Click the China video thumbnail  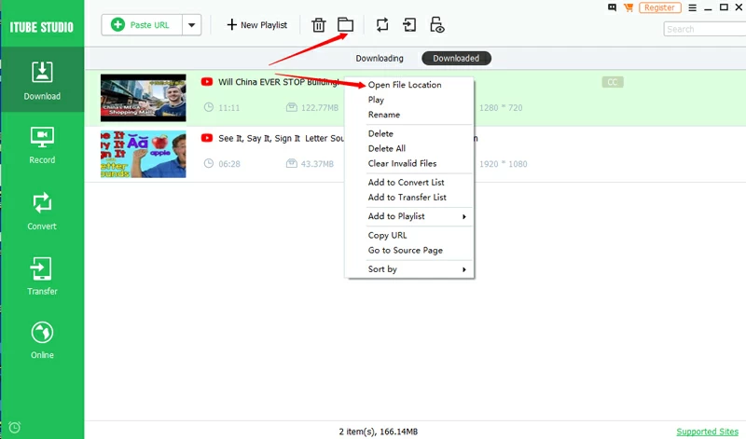(139, 98)
